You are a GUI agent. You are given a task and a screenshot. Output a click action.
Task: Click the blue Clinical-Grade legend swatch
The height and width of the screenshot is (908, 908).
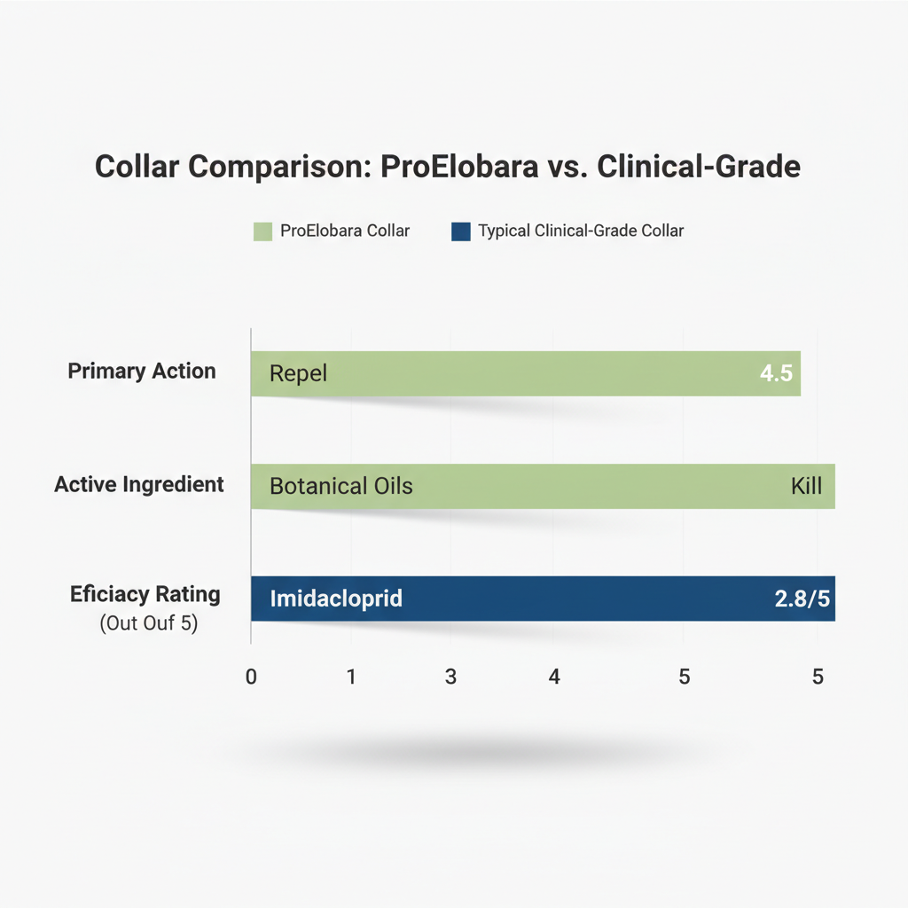(460, 231)
